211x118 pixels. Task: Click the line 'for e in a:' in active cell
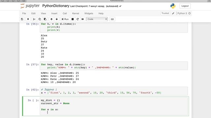pos(49,109)
